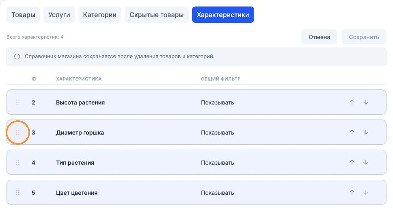The height and width of the screenshot is (222, 393).
Task: Click the drag handle for Высота растения
Action: 18,102
